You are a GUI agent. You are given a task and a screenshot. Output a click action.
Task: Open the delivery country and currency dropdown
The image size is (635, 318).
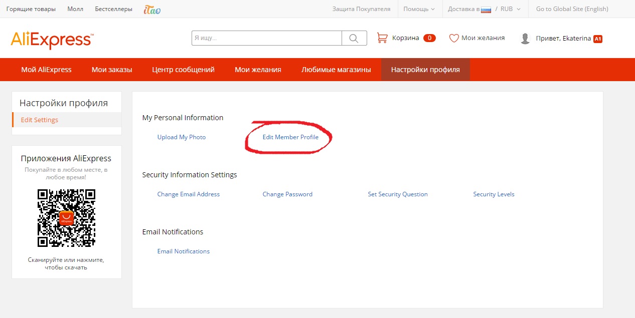click(x=484, y=9)
